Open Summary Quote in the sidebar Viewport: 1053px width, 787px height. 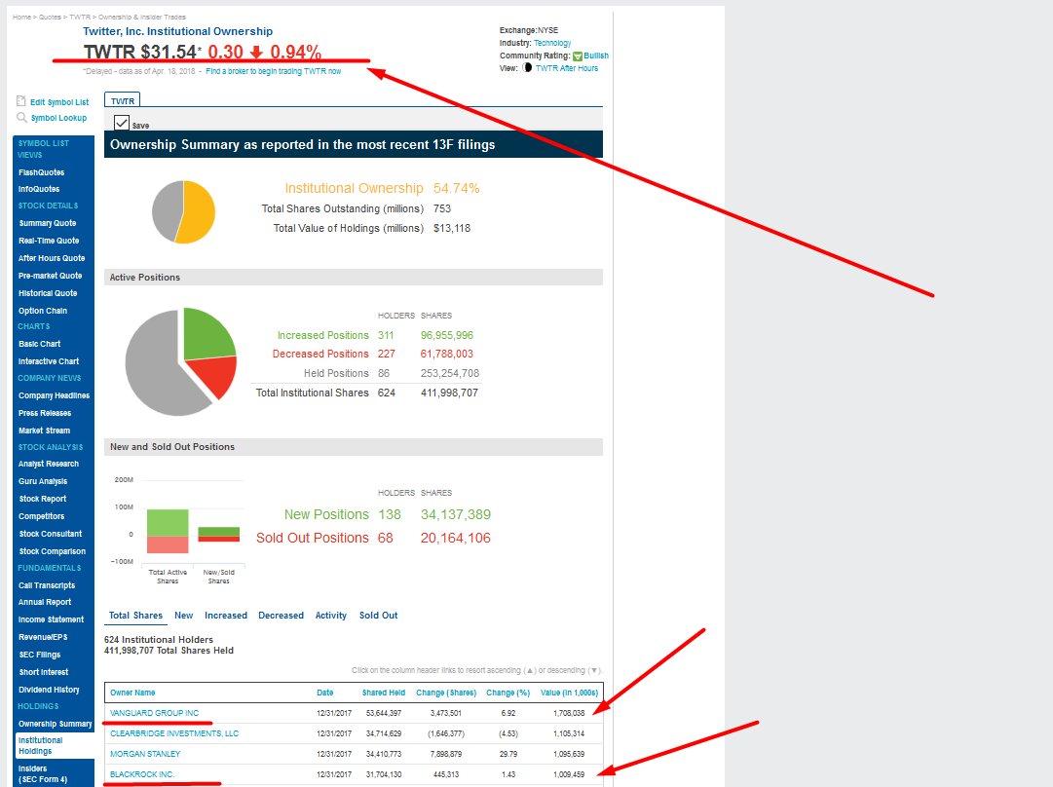point(48,223)
